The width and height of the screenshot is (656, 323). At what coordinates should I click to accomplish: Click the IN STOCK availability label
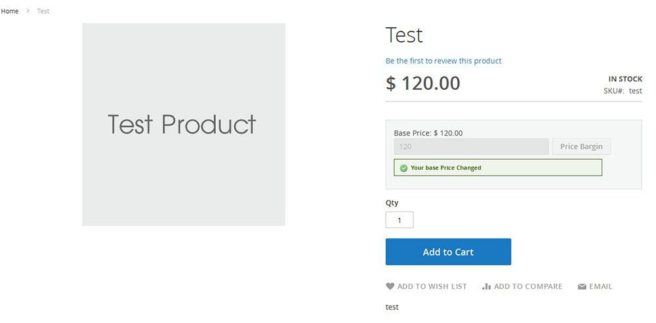(x=625, y=79)
